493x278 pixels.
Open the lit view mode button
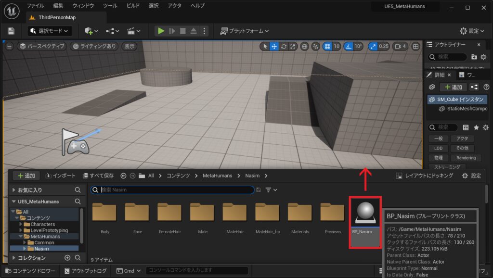click(94, 46)
